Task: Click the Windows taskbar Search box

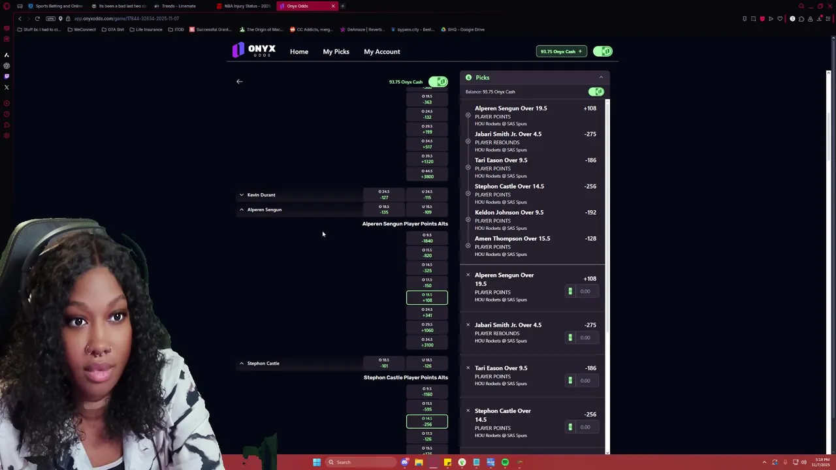Action: [361, 462]
